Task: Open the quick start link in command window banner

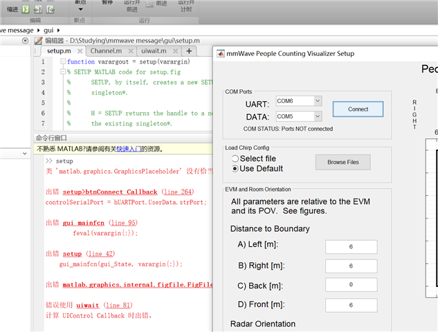Action: (x=129, y=149)
